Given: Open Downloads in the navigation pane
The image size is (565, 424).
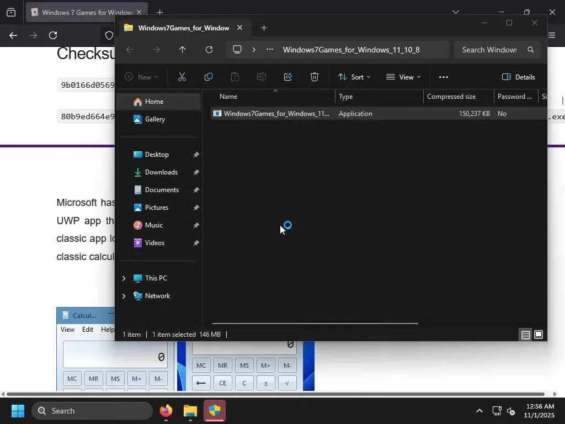Looking at the screenshot, I should tap(158, 172).
